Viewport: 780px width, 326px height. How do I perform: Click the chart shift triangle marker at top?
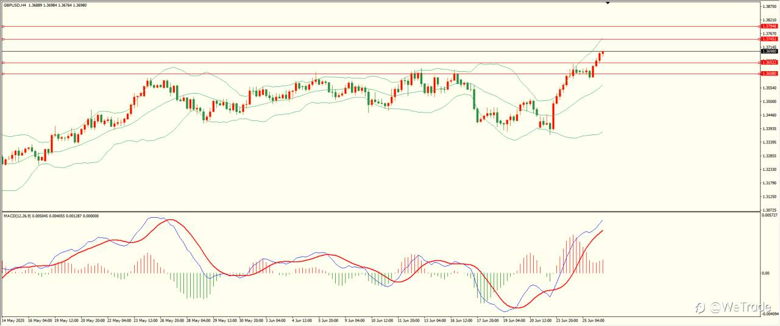point(608,3)
